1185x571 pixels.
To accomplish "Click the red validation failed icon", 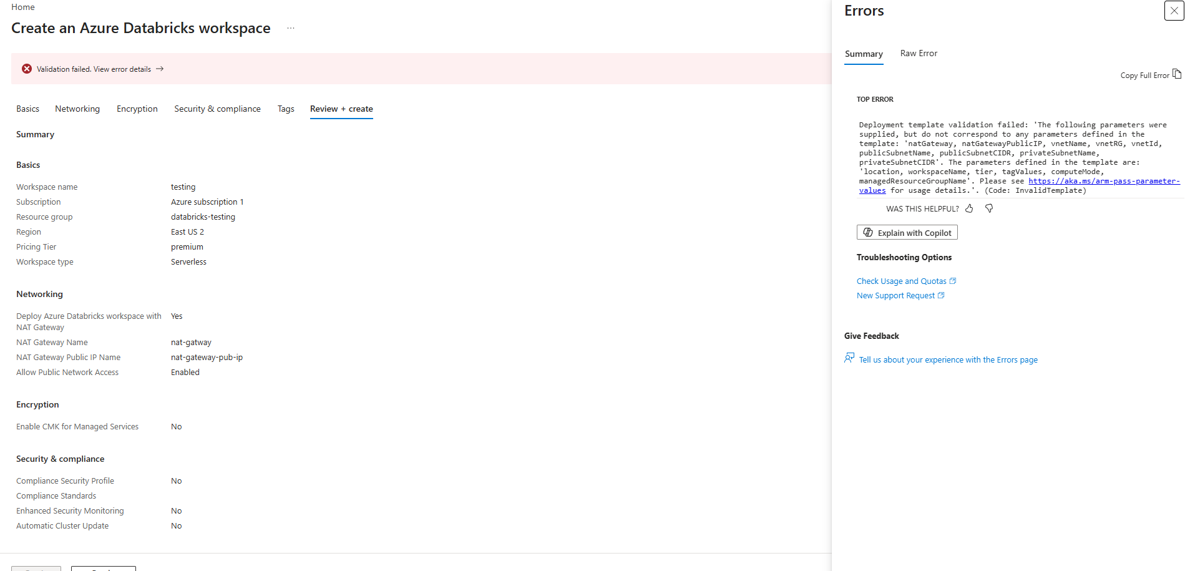I will pyautogui.click(x=27, y=69).
